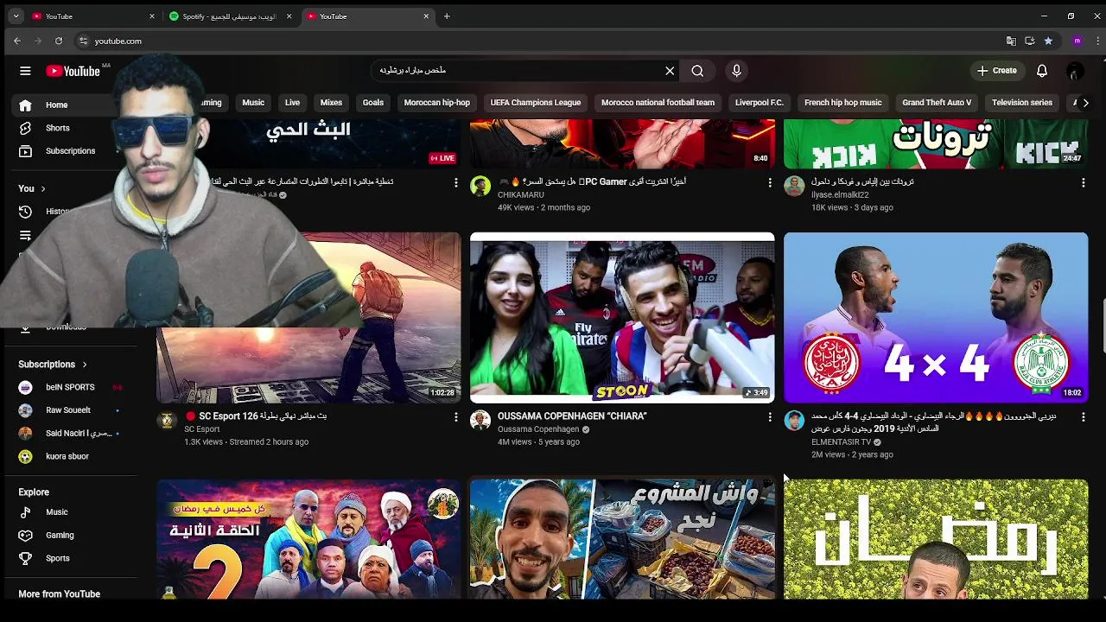Open the ELMENTASIR TV channel name link
Image resolution: width=1106 pixels, height=622 pixels.
841,442
